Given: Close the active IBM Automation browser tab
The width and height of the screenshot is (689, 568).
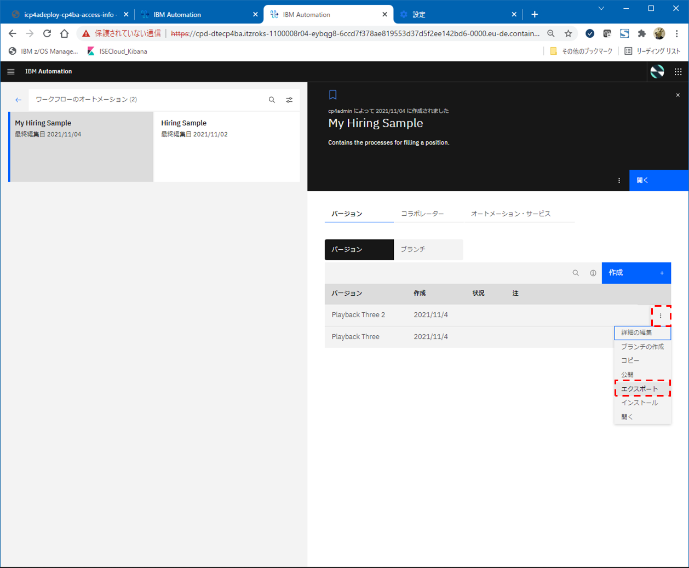Looking at the screenshot, I should [384, 14].
